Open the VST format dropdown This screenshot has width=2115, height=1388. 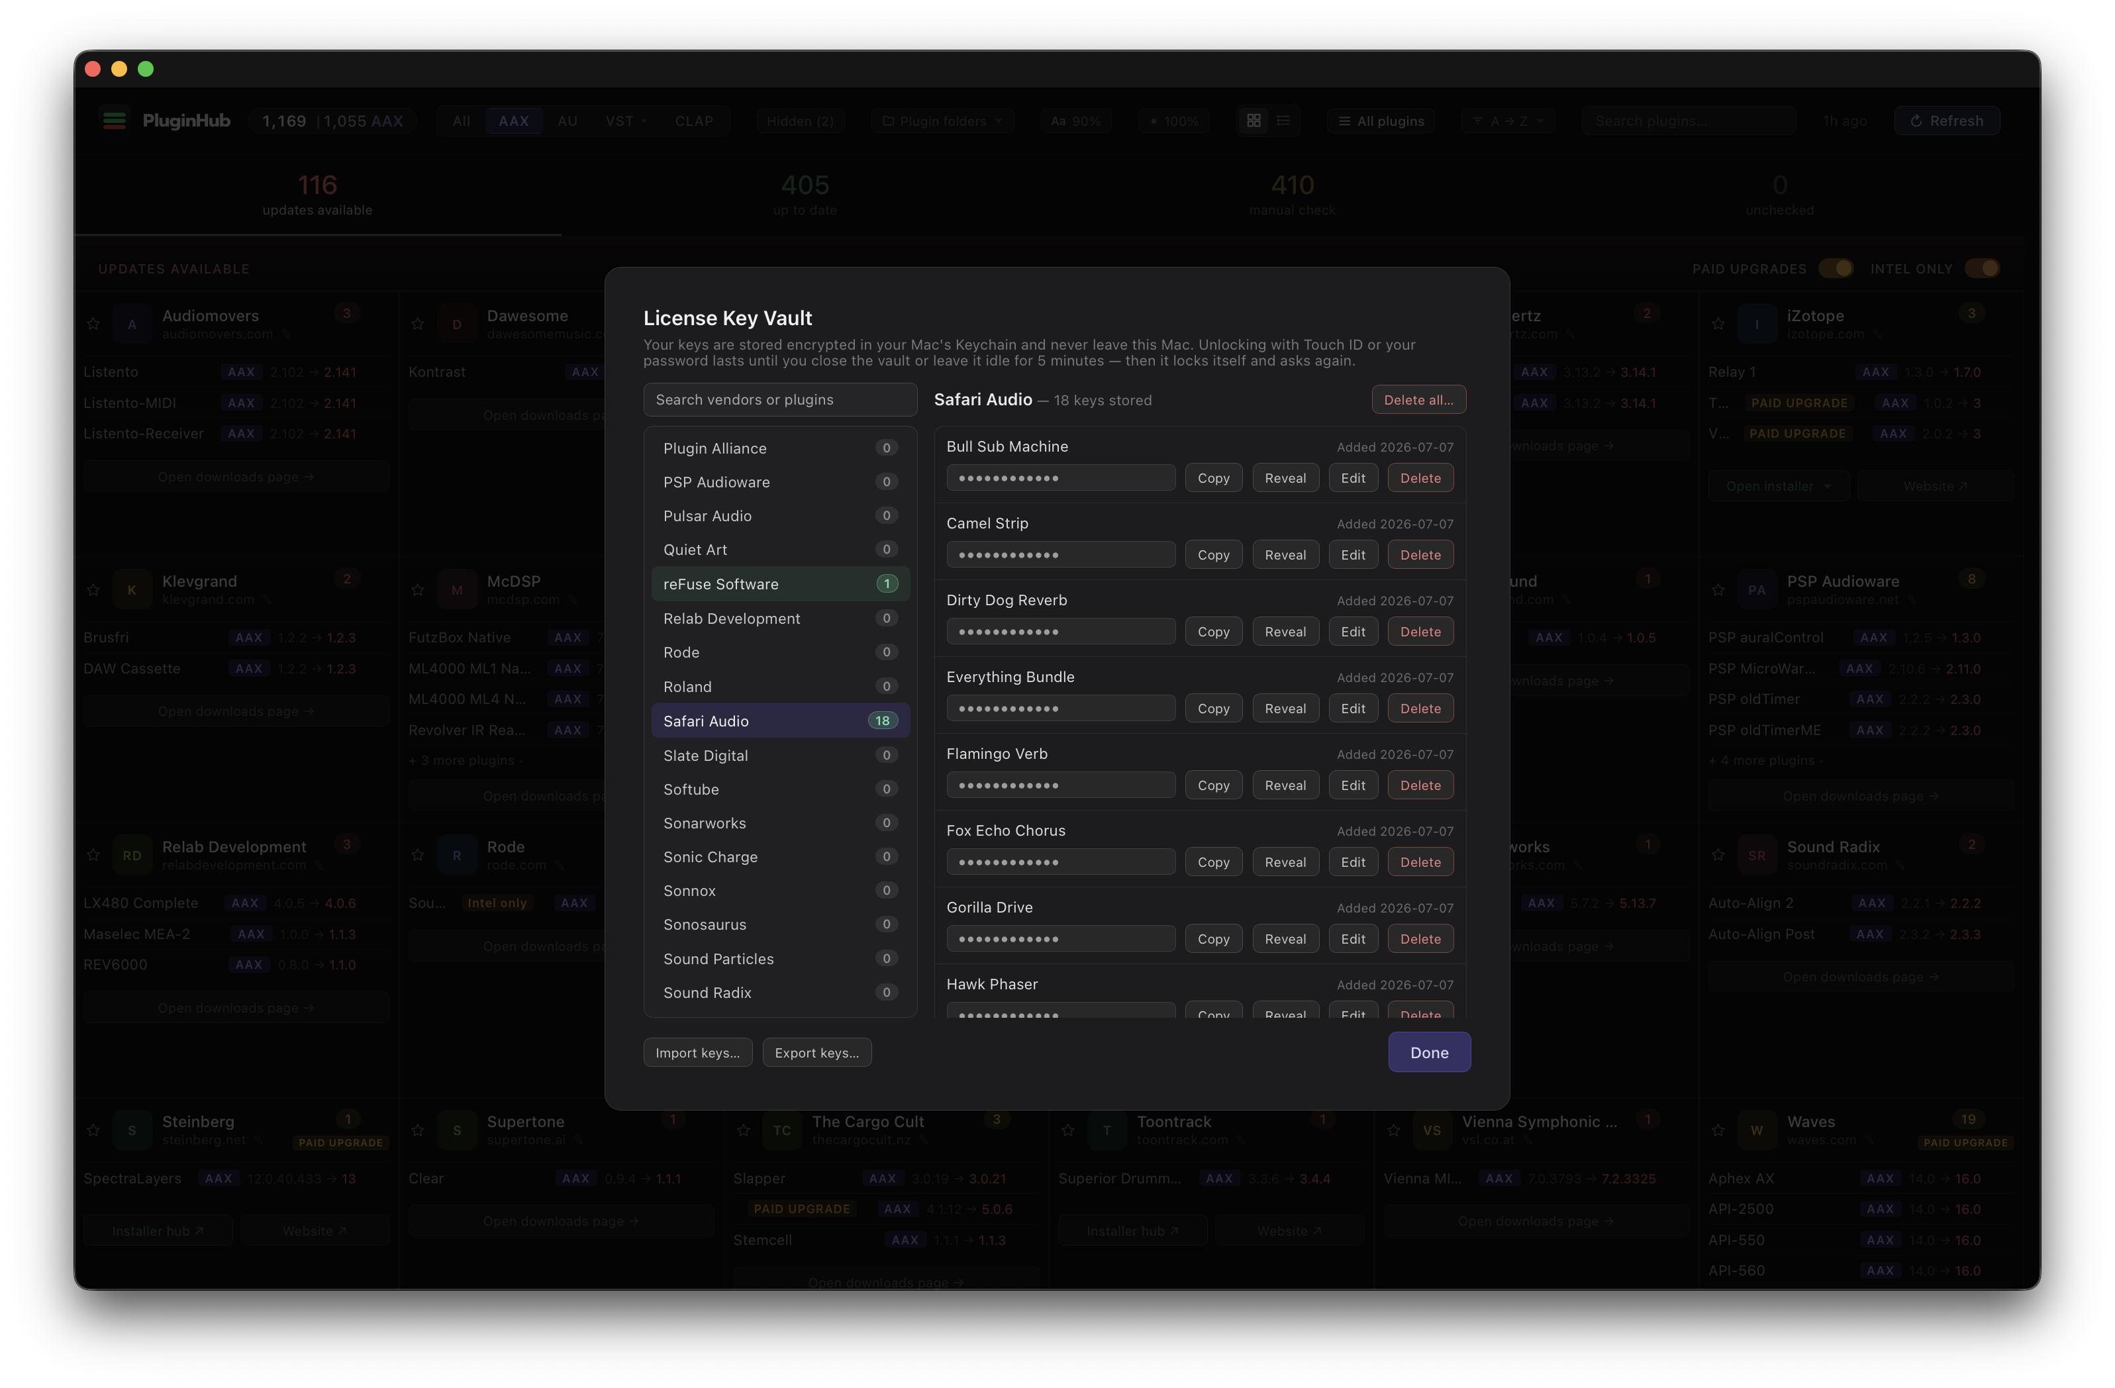click(x=626, y=121)
